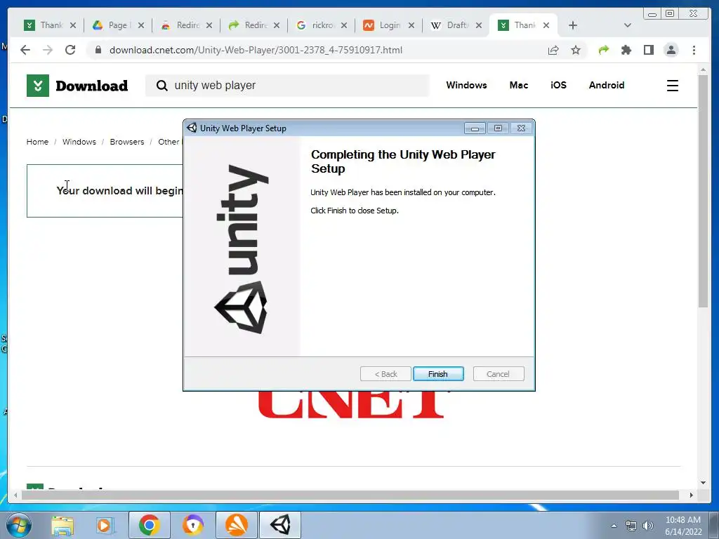Open Chrome profile avatar
Screen dimensions: 719x539
tap(671, 50)
